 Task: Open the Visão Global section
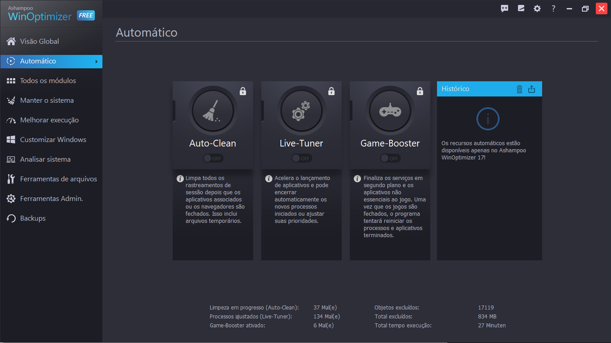click(51, 42)
